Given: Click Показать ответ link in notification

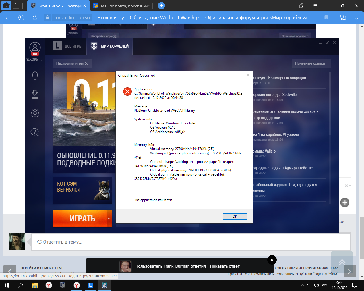Looking at the screenshot, I should [x=225, y=266].
